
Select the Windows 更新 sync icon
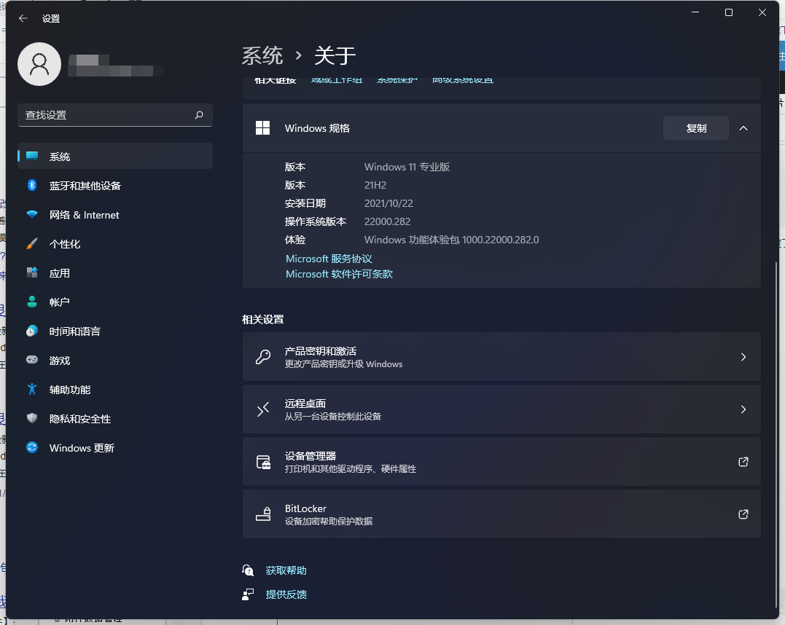coord(32,447)
